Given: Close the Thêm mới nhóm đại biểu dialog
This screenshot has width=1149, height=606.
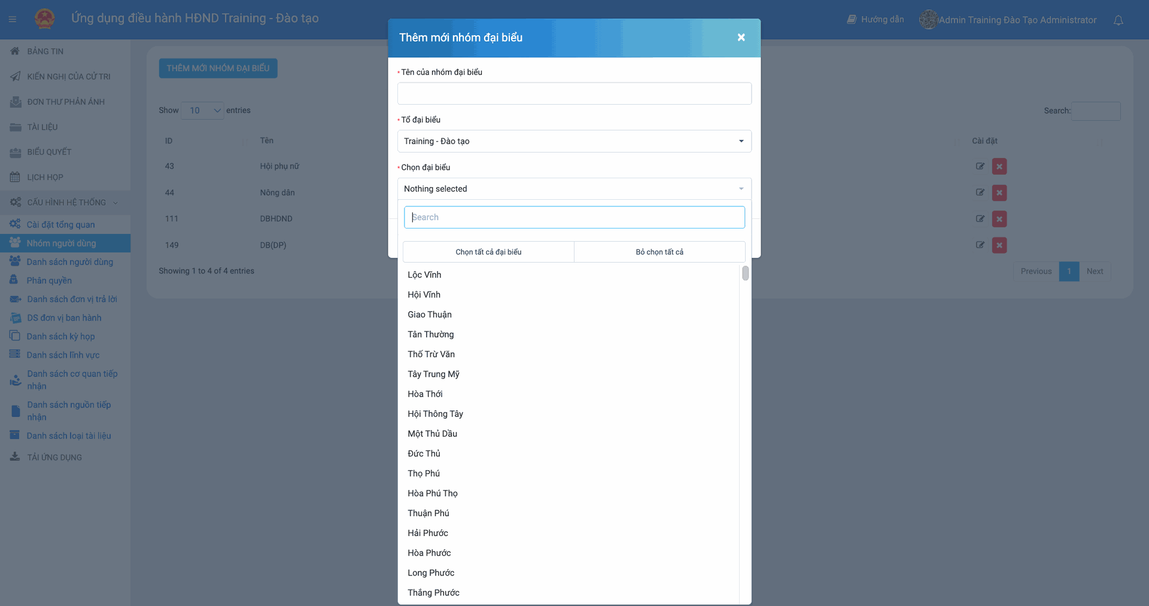Looking at the screenshot, I should [741, 38].
